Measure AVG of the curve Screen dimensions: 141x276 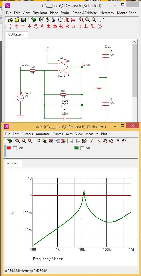(x=111, y=141)
